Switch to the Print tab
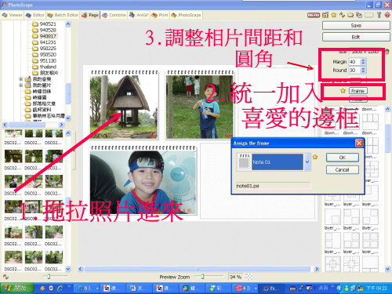The height and width of the screenshot is (294, 392). point(160,15)
